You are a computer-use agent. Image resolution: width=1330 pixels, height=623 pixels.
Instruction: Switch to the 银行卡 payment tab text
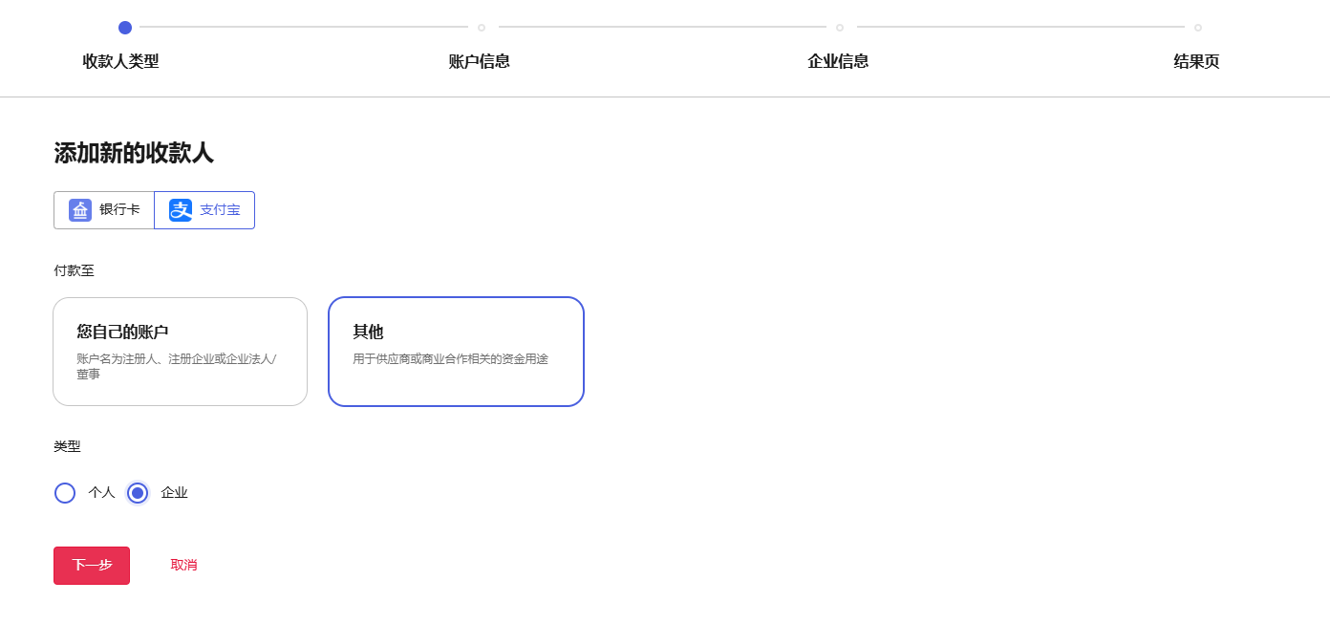(x=119, y=210)
